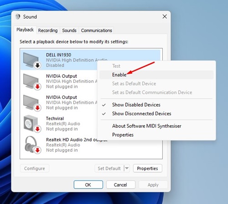Viewport: 228px width, 204px height.
Task: Click the Disabled status under DELL IN1930
Action: tap(55, 65)
